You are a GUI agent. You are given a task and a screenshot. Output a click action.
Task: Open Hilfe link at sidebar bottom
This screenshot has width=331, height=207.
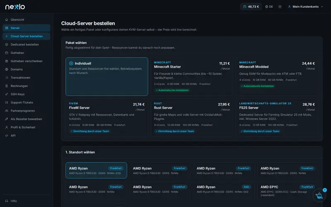tap(26, 201)
